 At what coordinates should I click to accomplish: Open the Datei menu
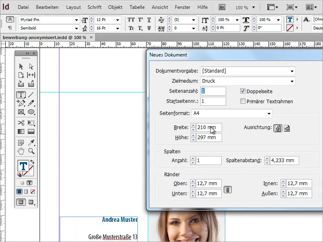click(23, 7)
